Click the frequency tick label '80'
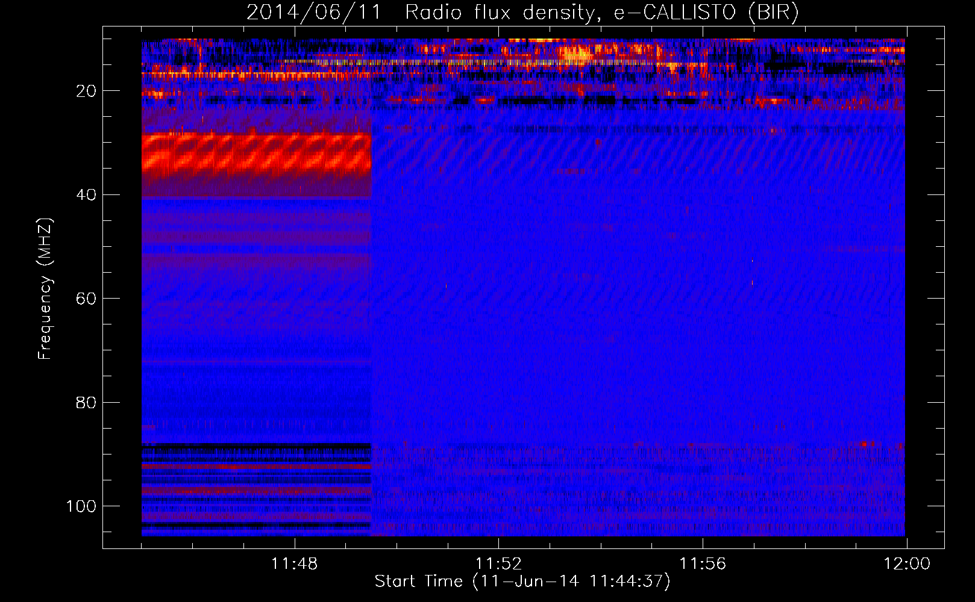Screen dimensions: 975x602 click(x=86, y=402)
